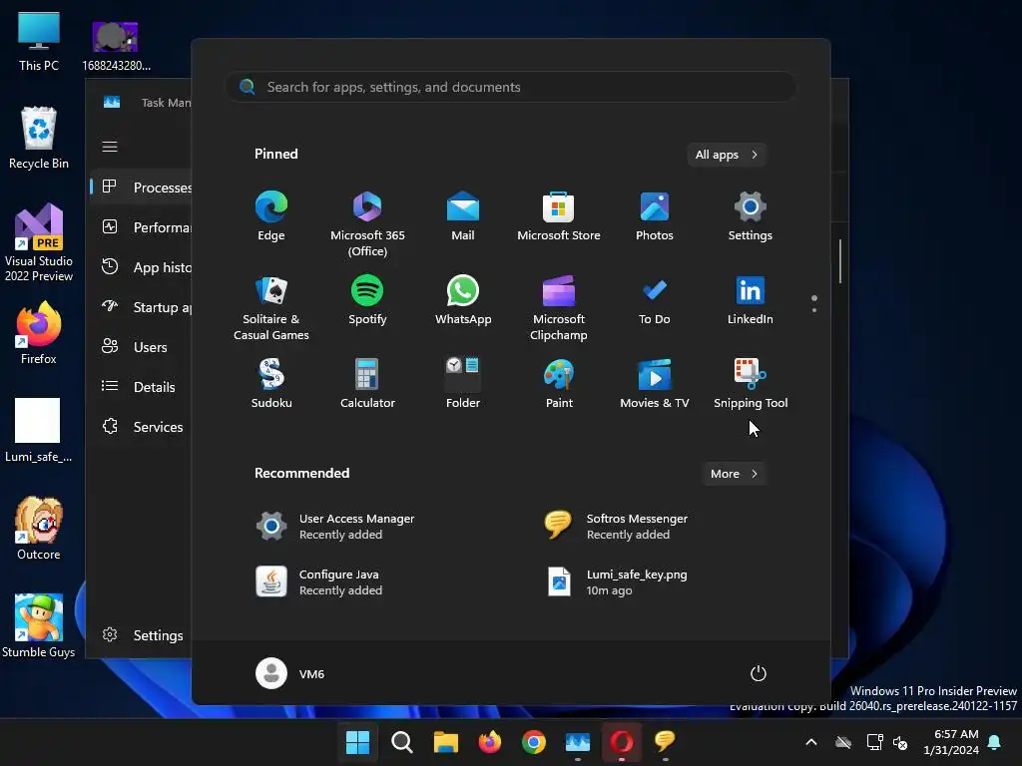This screenshot has height=766, width=1022.
Task: Open recommended User Access Manager
Action: [x=335, y=527]
